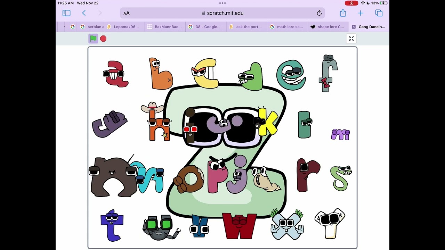The width and height of the screenshot is (445, 250).
Task: Show all tabs overview
Action: coord(379,13)
